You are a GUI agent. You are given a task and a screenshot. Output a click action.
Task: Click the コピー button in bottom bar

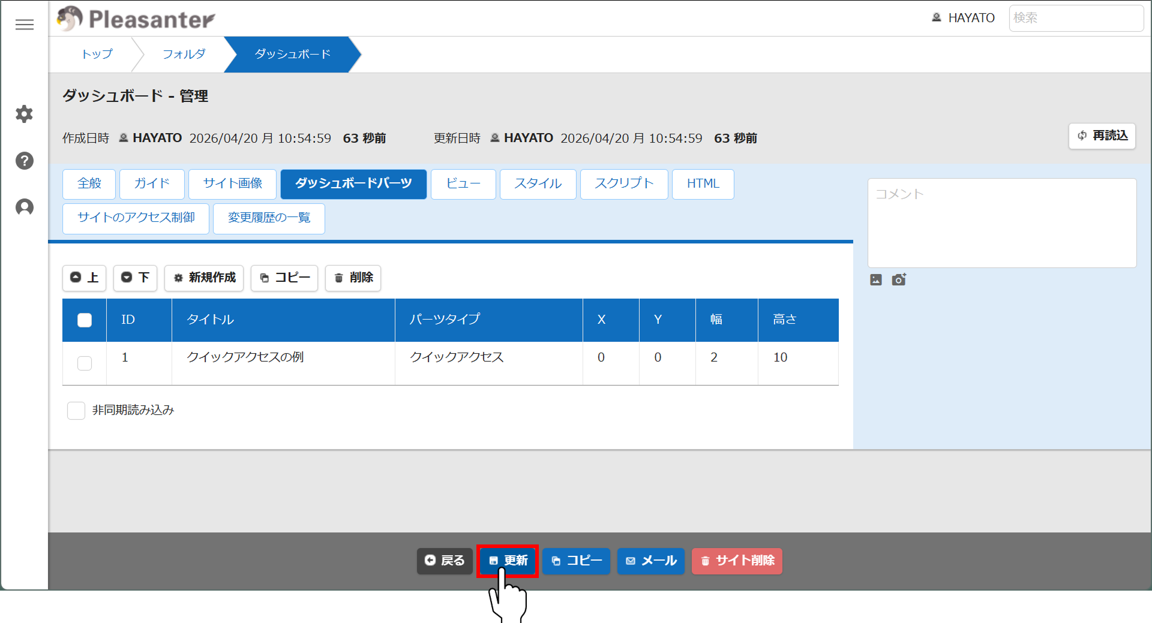(576, 561)
